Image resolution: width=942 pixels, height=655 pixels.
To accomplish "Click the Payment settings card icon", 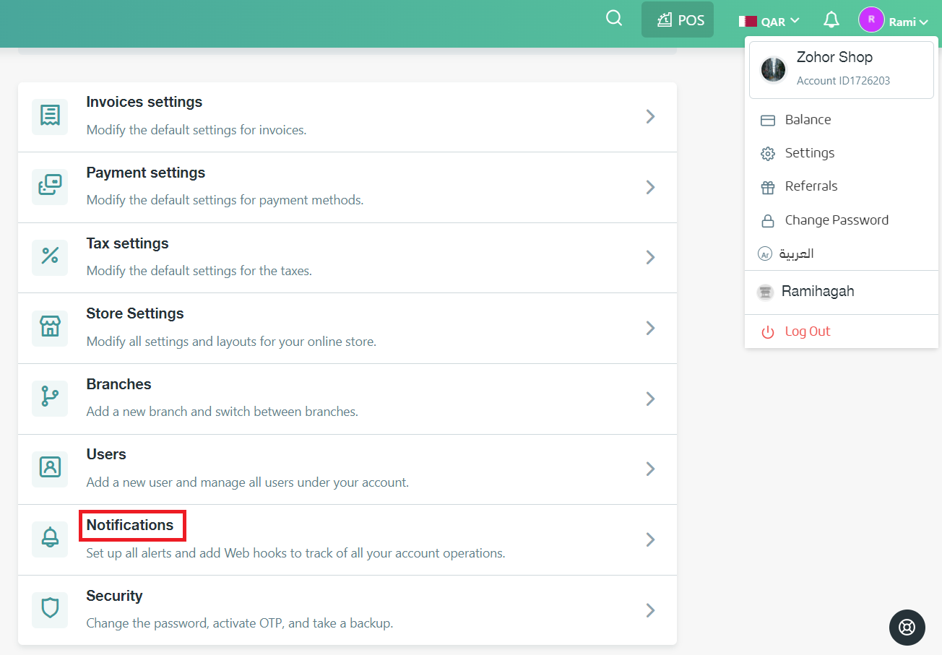I will pos(49,186).
